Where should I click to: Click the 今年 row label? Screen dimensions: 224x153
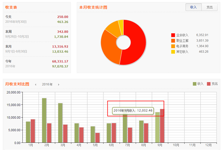coord(8,61)
